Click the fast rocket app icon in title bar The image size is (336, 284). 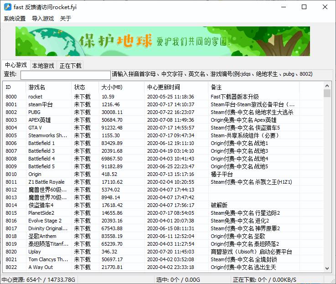[7, 7]
